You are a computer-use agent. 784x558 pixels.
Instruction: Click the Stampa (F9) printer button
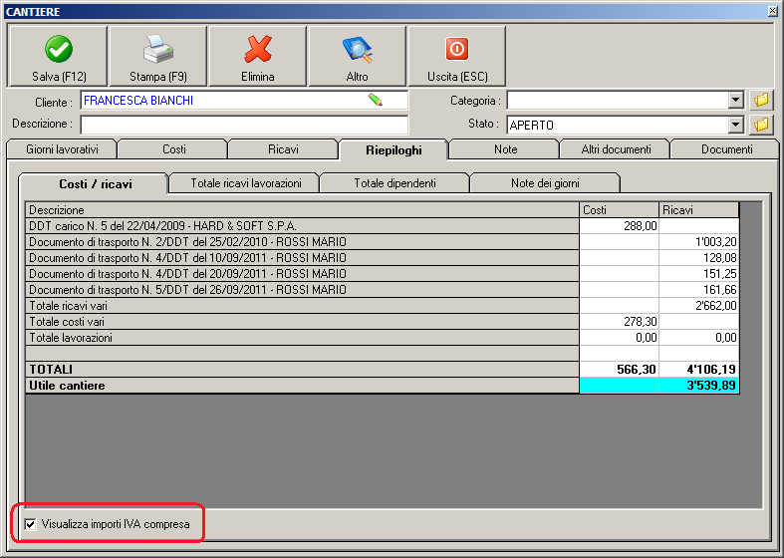[158, 57]
